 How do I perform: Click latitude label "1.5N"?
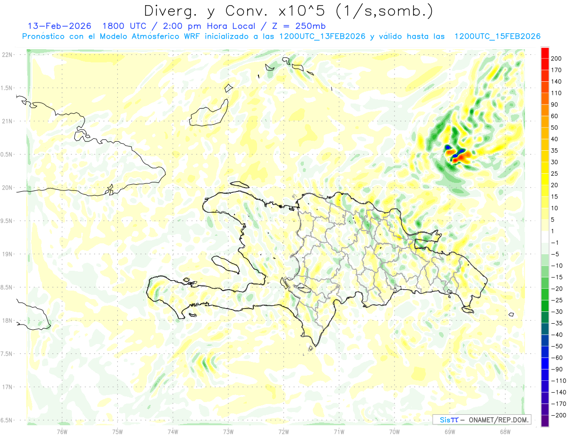[x=6, y=88]
